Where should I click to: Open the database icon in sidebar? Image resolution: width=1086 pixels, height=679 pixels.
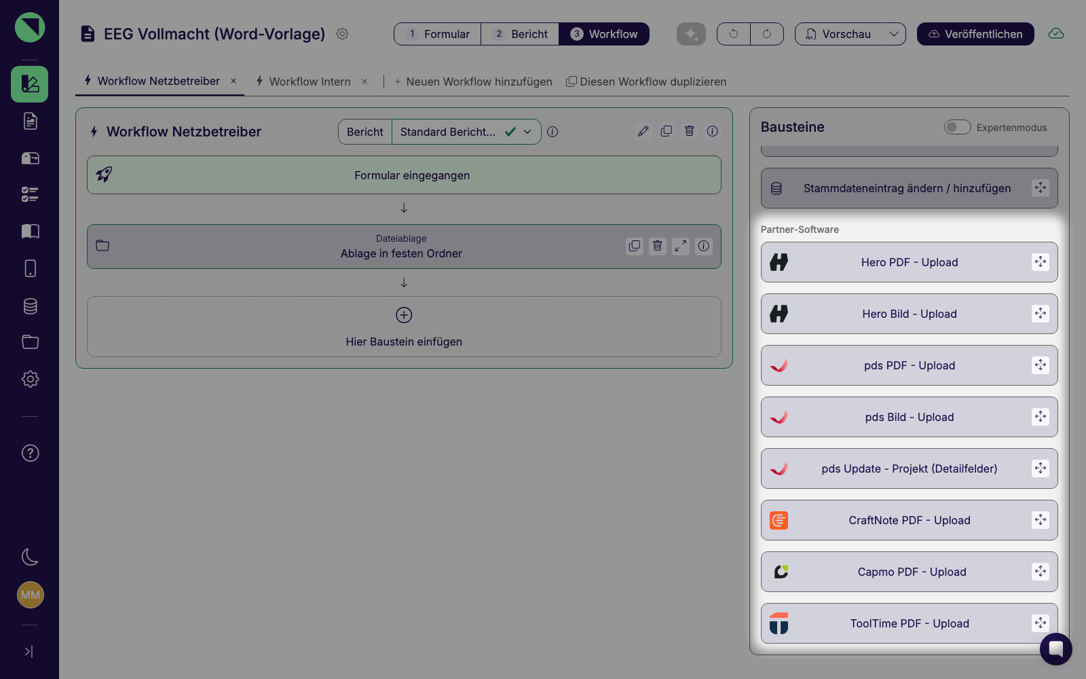[30, 306]
